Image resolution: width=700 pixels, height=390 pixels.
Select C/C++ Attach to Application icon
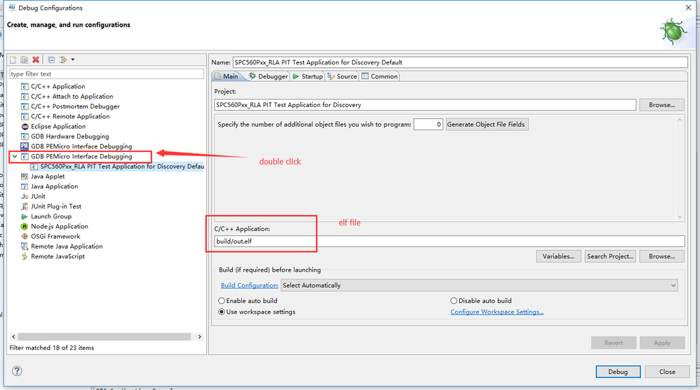(x=25, y=96)
